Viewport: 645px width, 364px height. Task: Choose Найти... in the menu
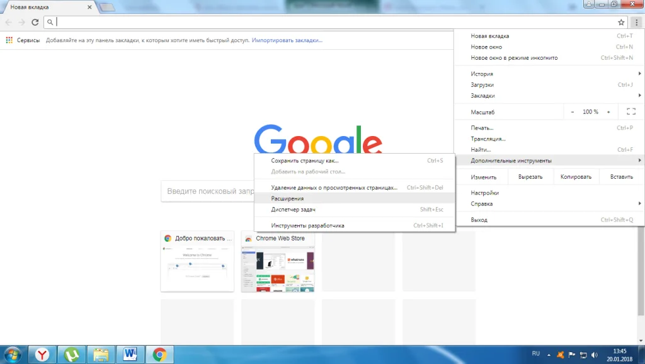pyautogui.click(x=549, y=150)
